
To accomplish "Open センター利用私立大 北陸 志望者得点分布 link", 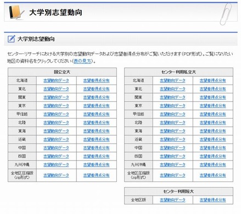I will 212,123.
